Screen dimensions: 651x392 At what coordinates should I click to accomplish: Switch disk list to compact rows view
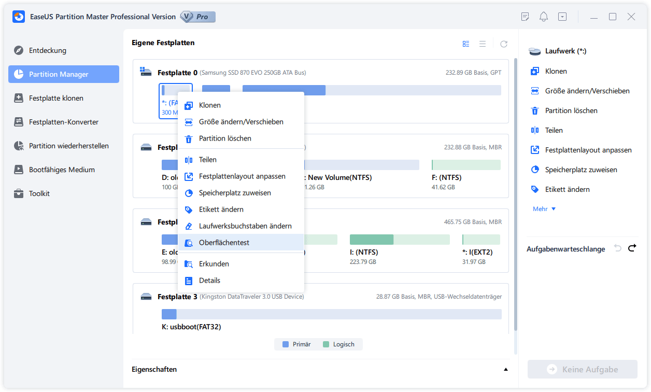483,44
